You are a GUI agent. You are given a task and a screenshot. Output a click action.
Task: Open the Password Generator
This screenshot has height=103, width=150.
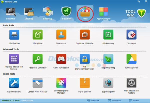click(x=37, y=59)
